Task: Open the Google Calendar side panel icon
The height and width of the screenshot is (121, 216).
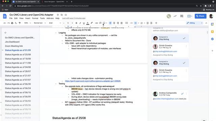Action: (x=212, y=24)
